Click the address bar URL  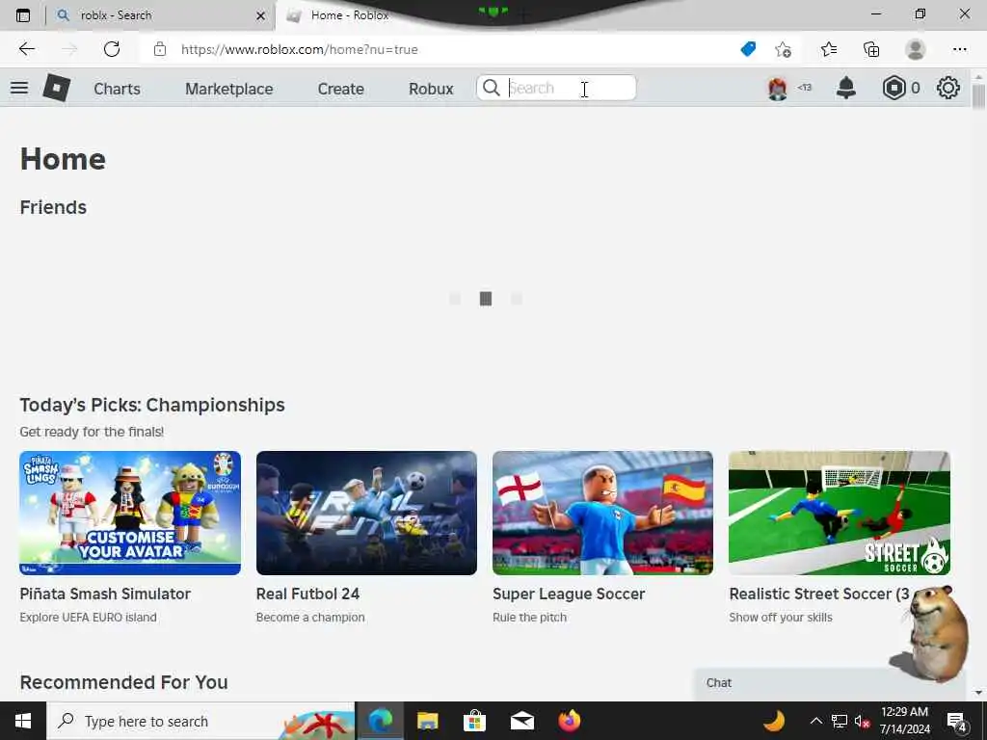point(300,50)
